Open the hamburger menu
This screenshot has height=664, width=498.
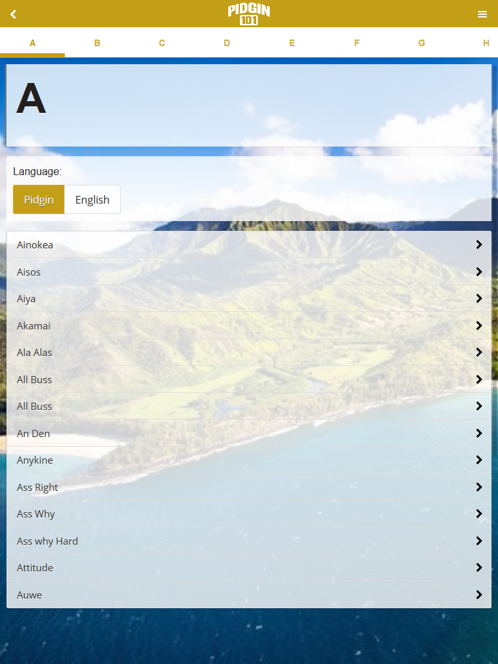point(482,14)
